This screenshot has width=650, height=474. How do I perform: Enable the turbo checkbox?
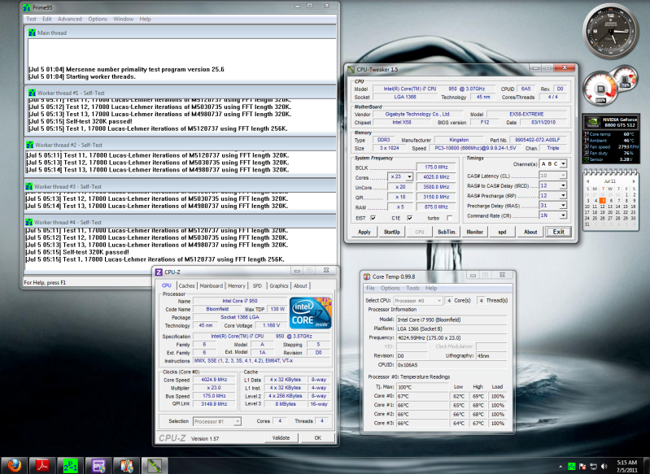[x=450, y=218]
